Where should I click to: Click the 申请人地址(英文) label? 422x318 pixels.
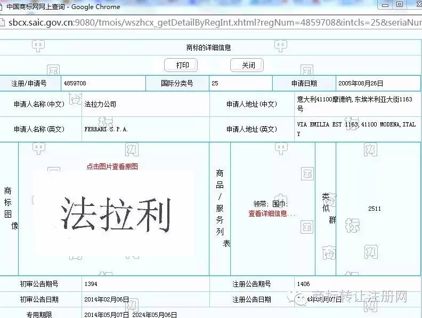pos(251,129)
